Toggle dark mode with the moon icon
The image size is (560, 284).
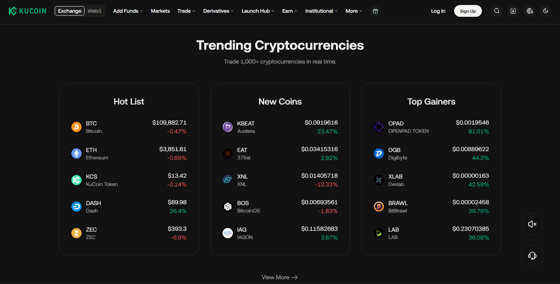click(x=545, y=11)
